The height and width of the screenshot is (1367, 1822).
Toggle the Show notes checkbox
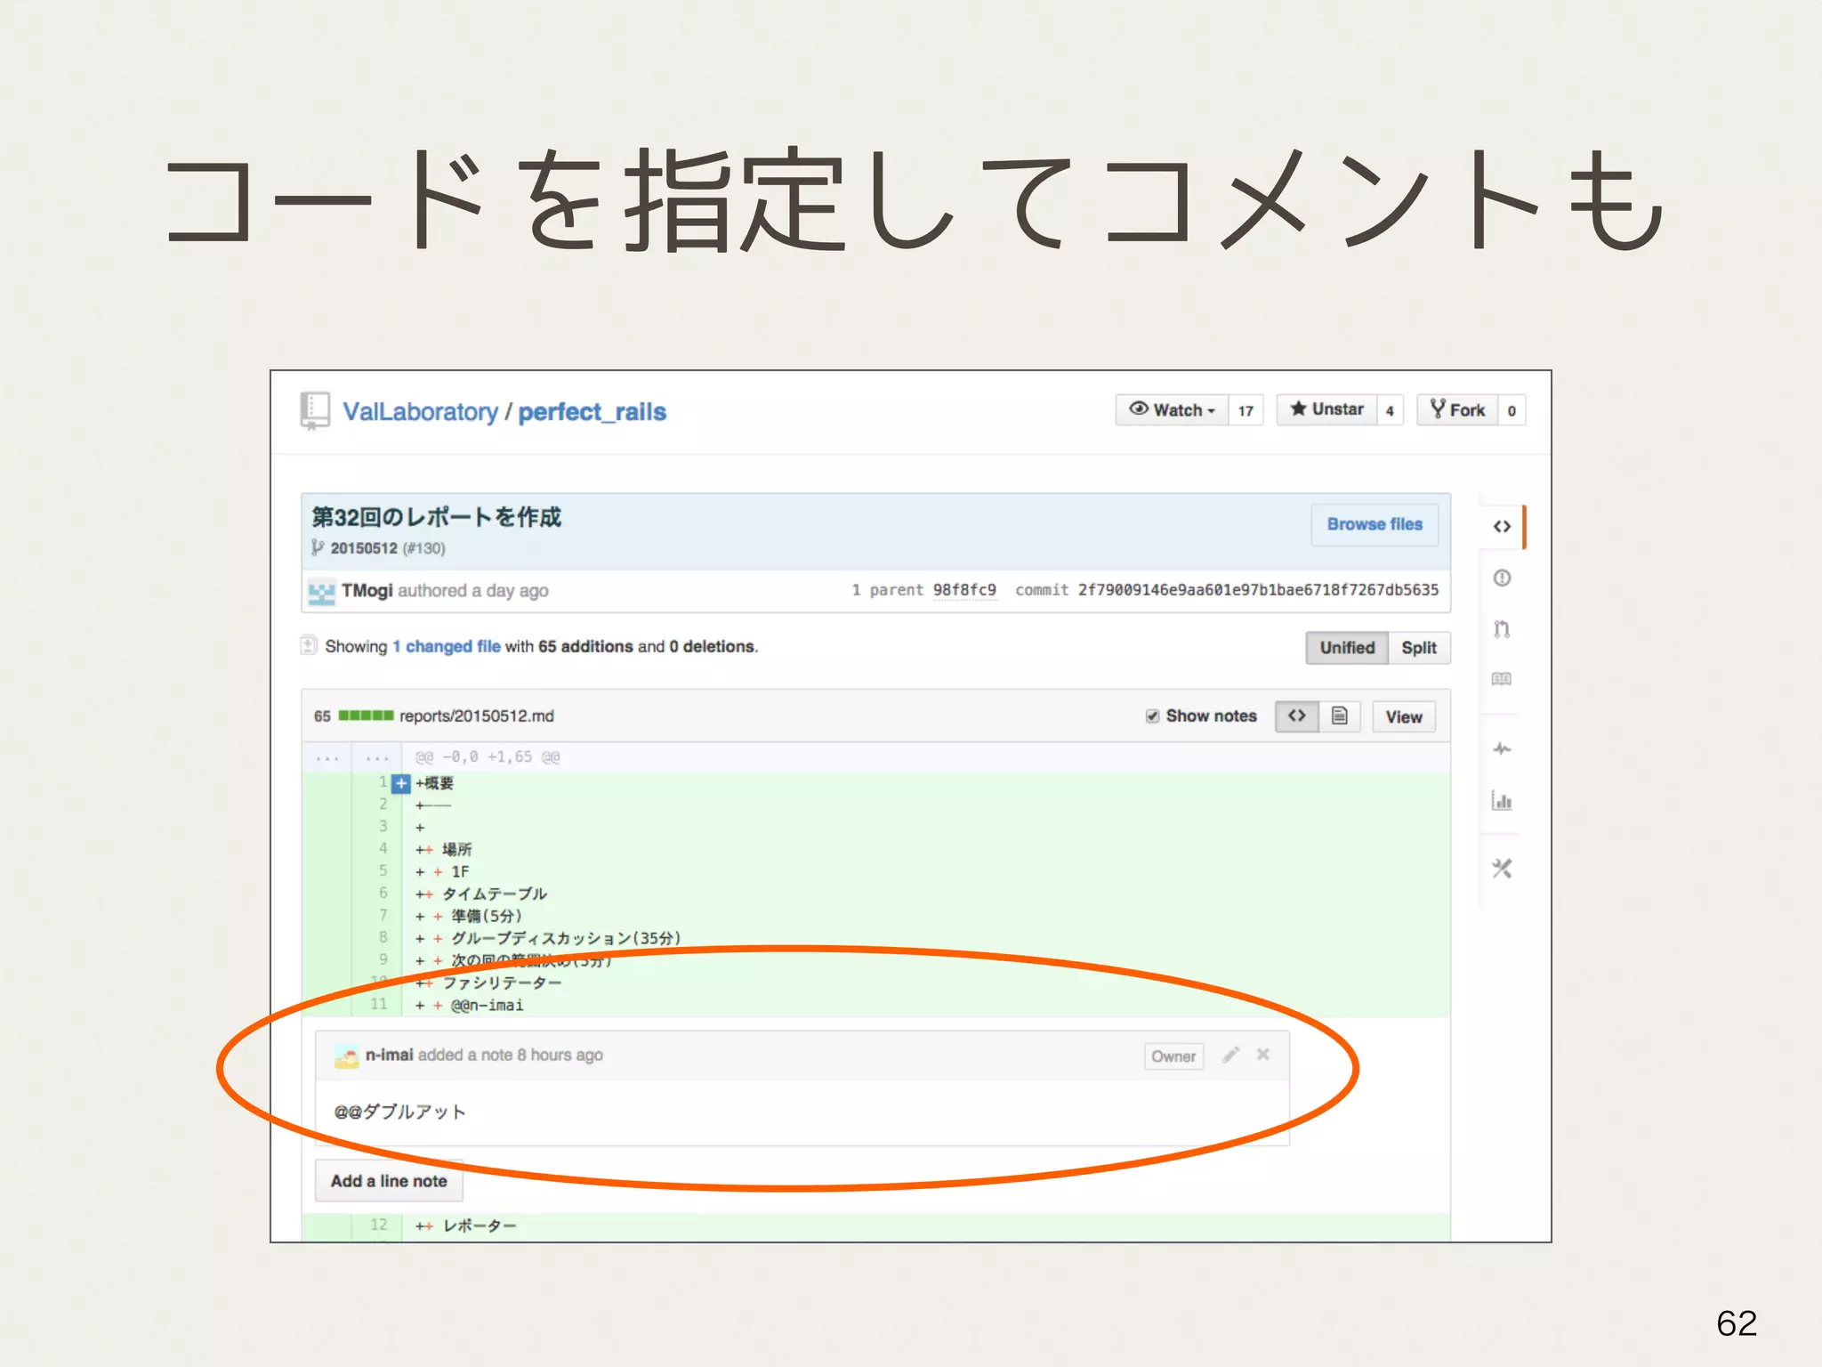pyautogui.click(x=1152, y=716)
